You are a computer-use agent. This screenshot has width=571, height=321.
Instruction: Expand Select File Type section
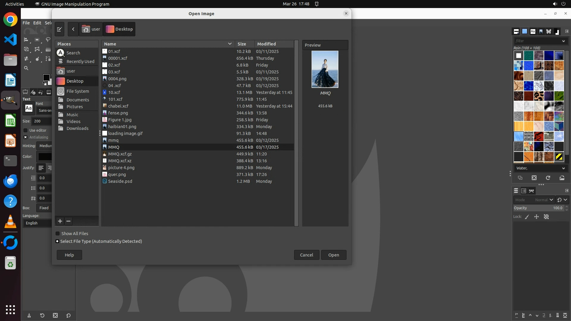click(57, 241)
